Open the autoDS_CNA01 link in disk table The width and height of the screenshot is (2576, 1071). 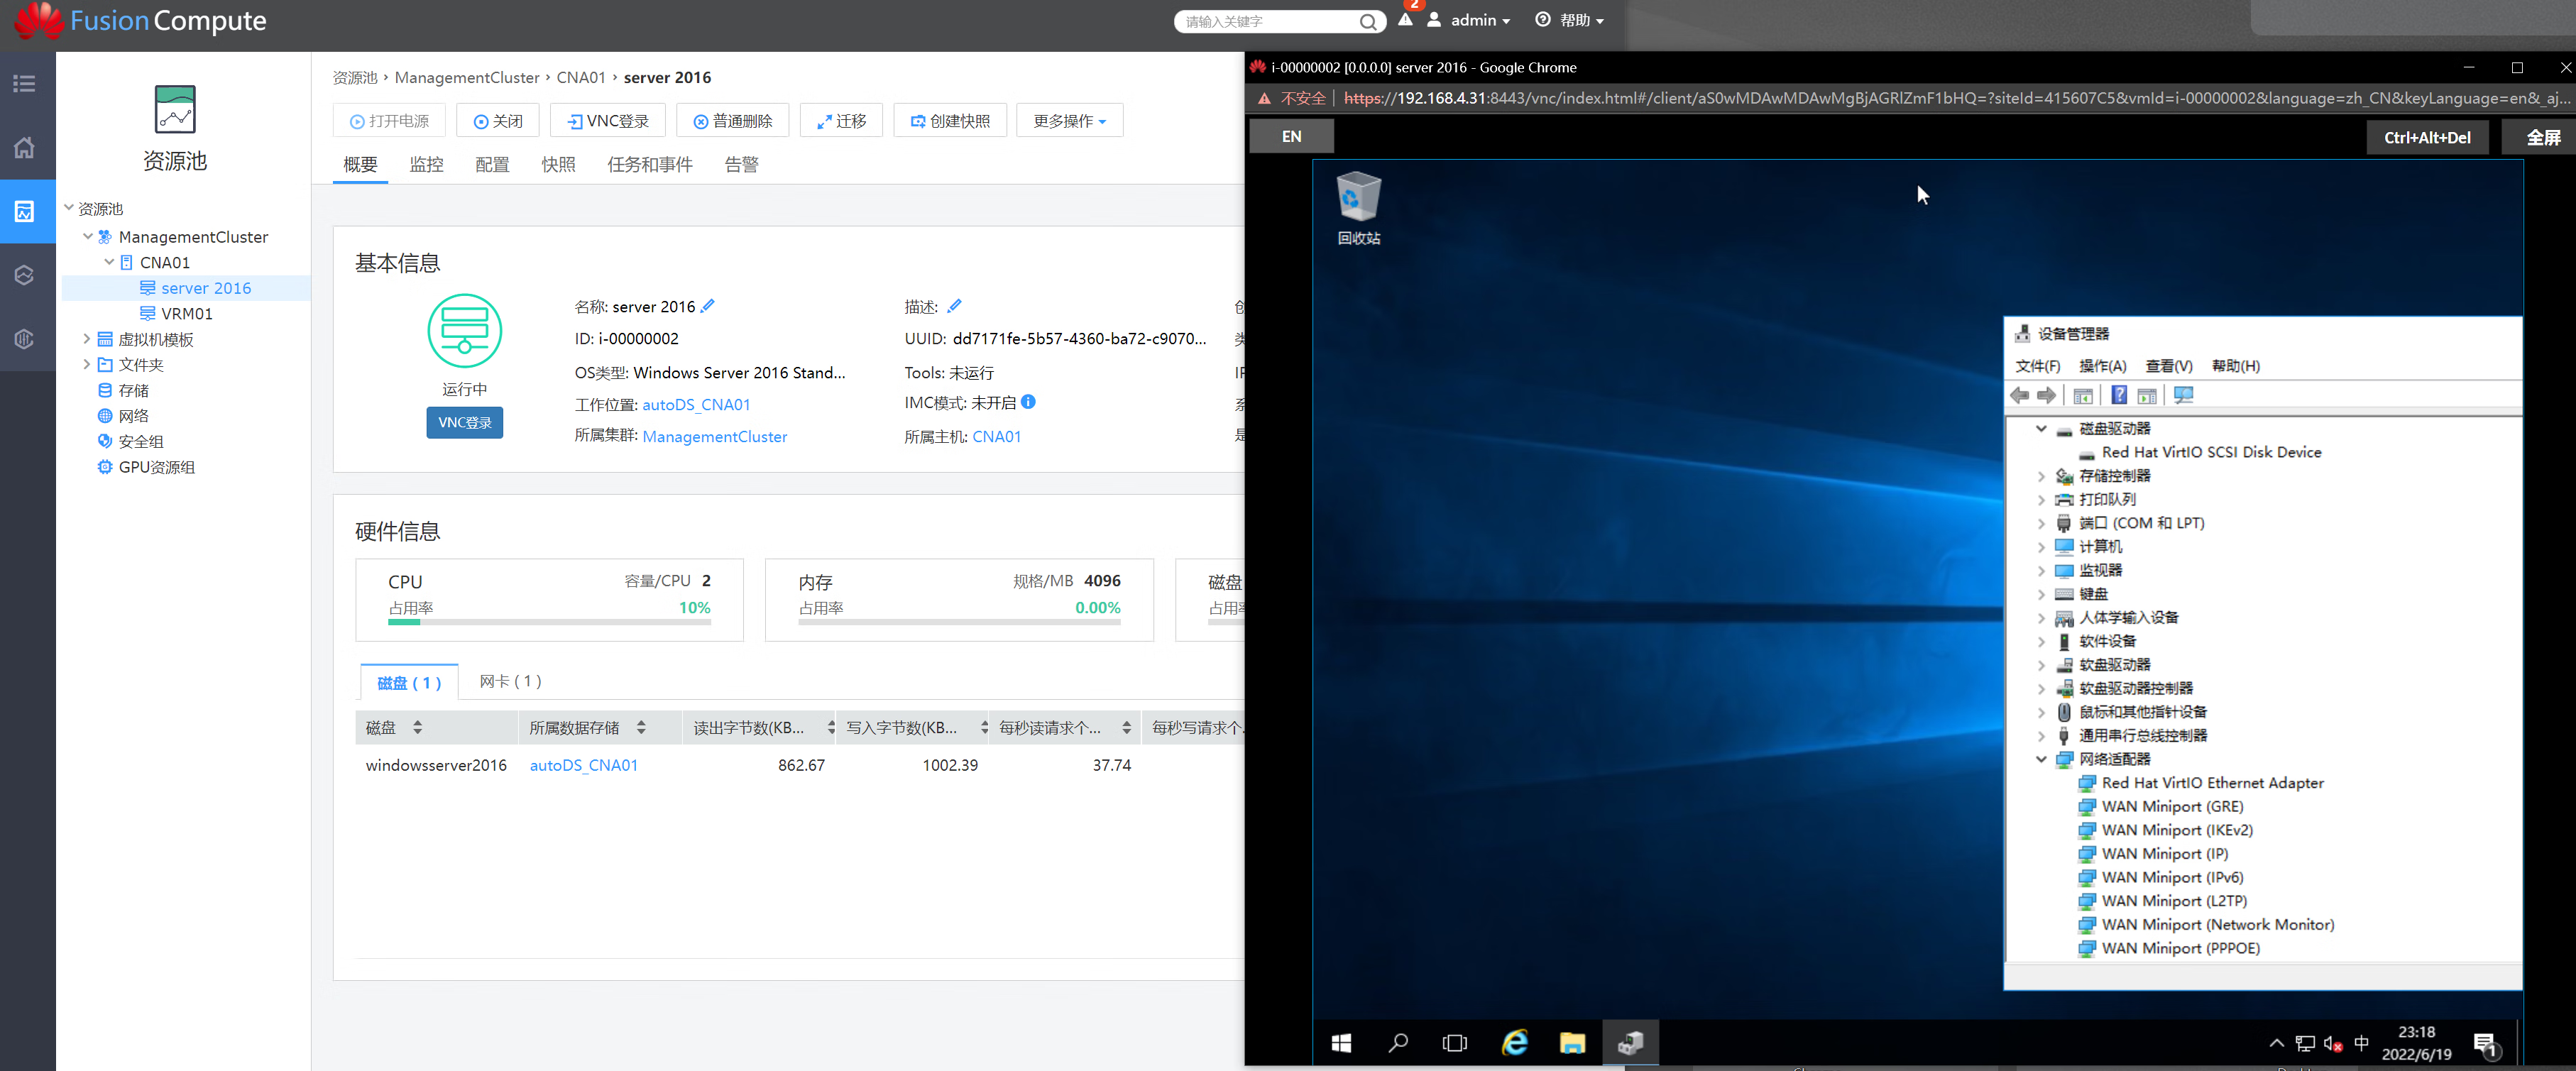[x=583, y=765]
